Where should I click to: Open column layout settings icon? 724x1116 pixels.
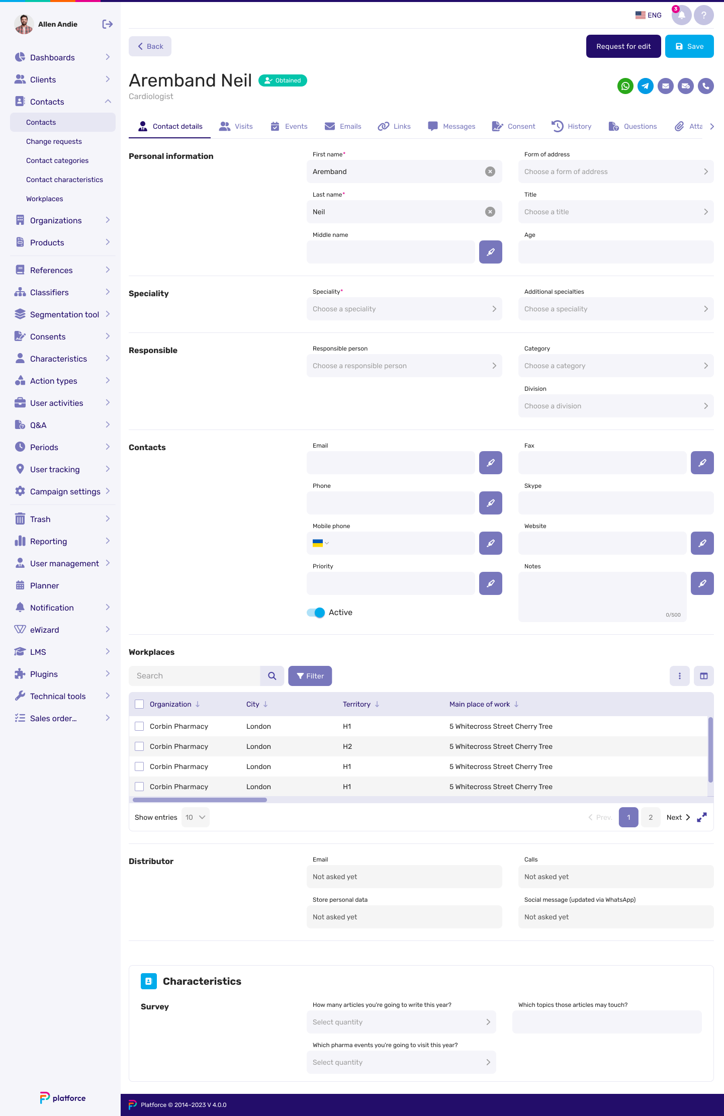(703, 676)
